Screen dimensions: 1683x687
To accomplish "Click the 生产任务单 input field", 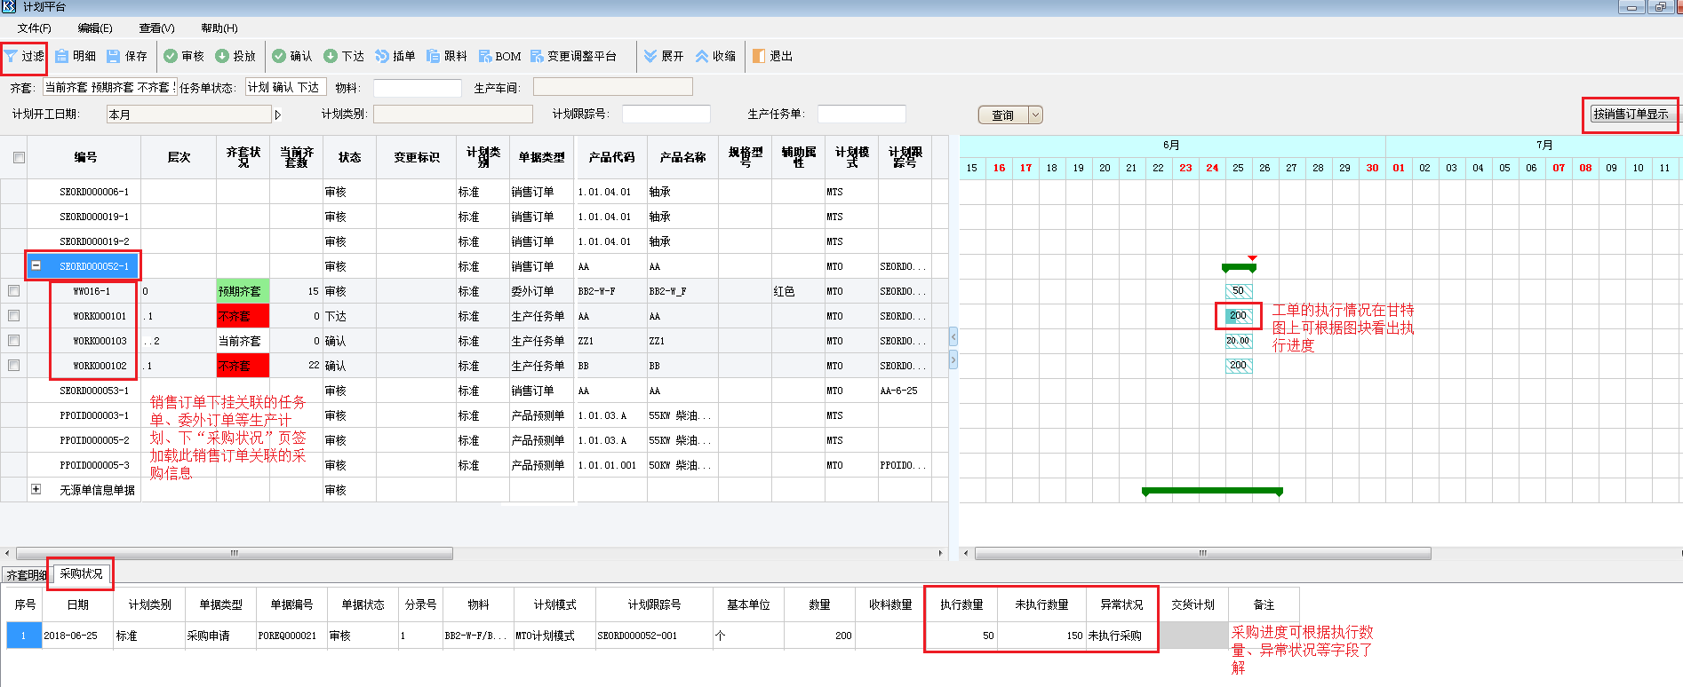I will (x=861, y=114).
